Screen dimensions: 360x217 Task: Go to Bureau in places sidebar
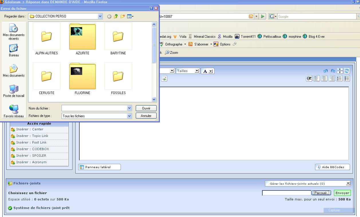pos(13,51)
